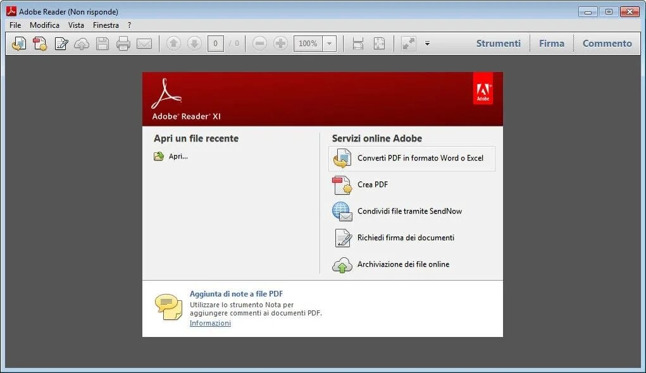
Task: Go to previous page with the up arrow
Action: tap(173, 43)
